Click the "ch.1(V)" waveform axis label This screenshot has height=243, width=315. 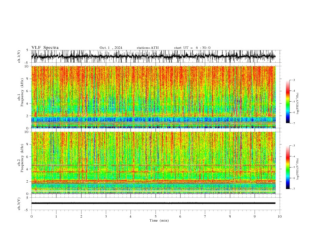pos(19,56)
